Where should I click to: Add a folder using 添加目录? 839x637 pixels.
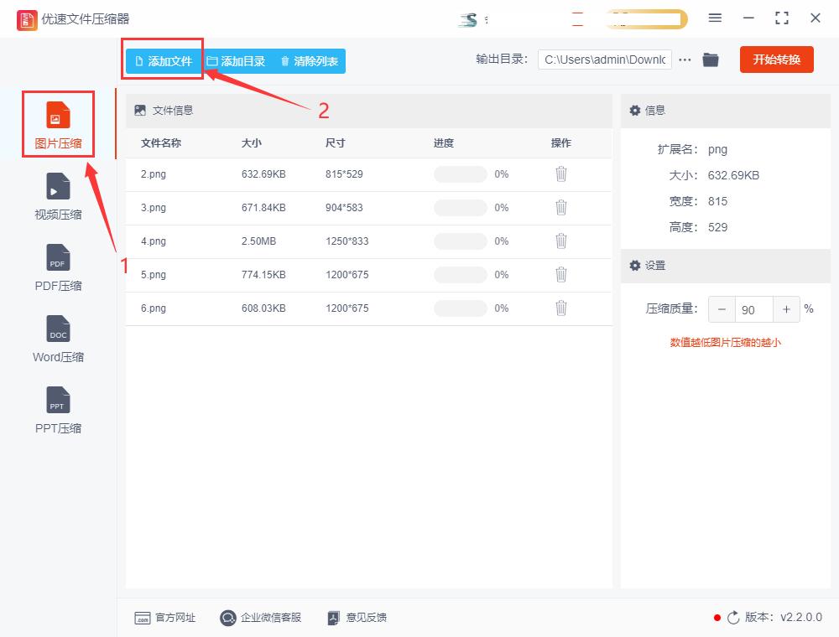[237, 60]
